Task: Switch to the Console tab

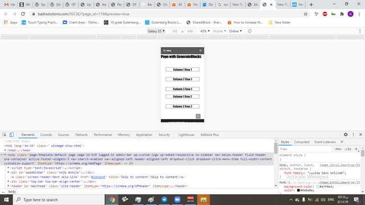Action: click(x=46, y=134)
